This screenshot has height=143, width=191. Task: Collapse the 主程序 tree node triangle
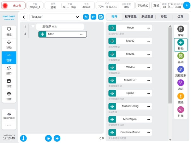tap(33, 27)
